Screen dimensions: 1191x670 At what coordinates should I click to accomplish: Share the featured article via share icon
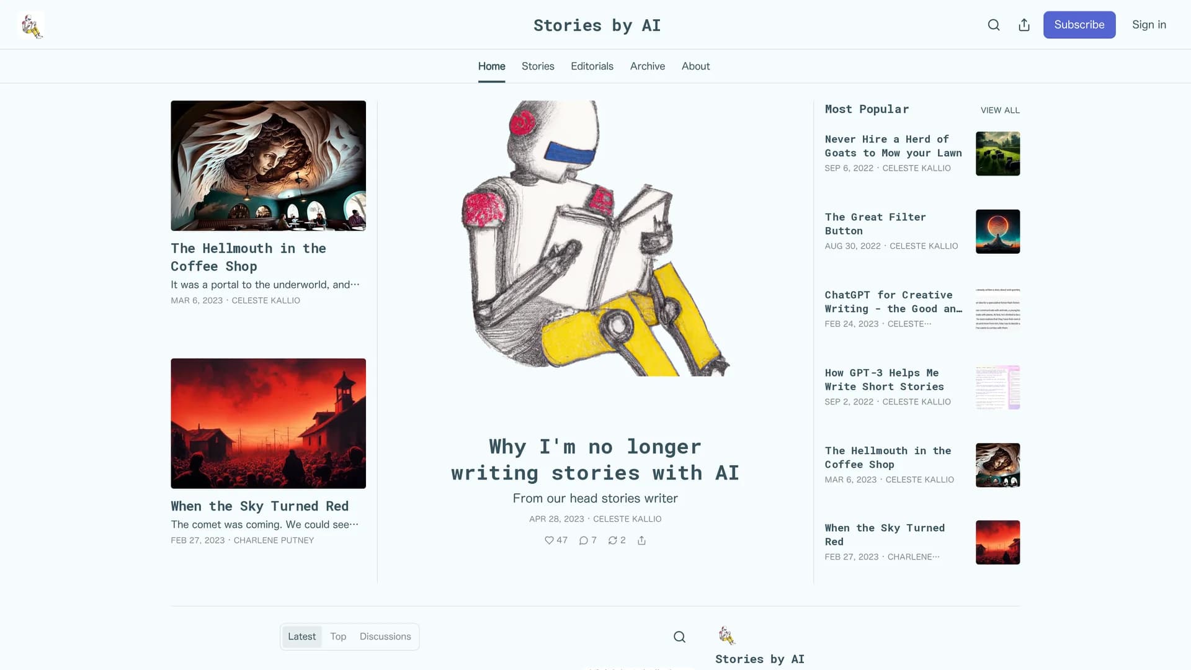click(641, 540)
